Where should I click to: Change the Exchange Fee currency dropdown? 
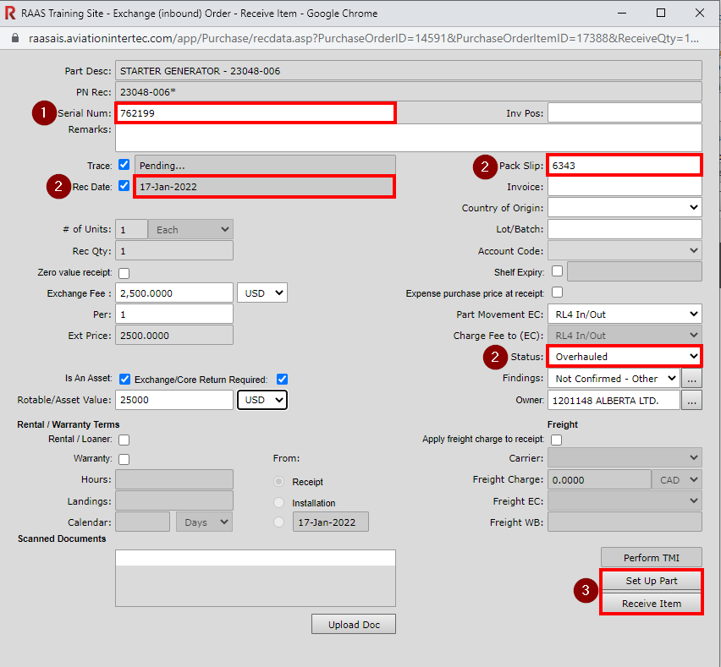click(262, 292)
